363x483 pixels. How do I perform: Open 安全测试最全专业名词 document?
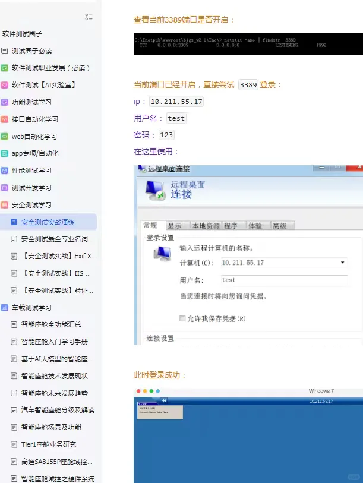click(x=56, y=239)
